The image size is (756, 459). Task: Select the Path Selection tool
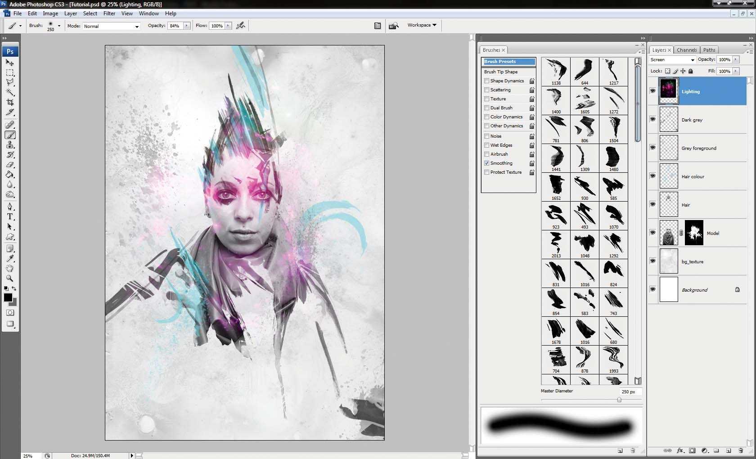coord(10,226)
